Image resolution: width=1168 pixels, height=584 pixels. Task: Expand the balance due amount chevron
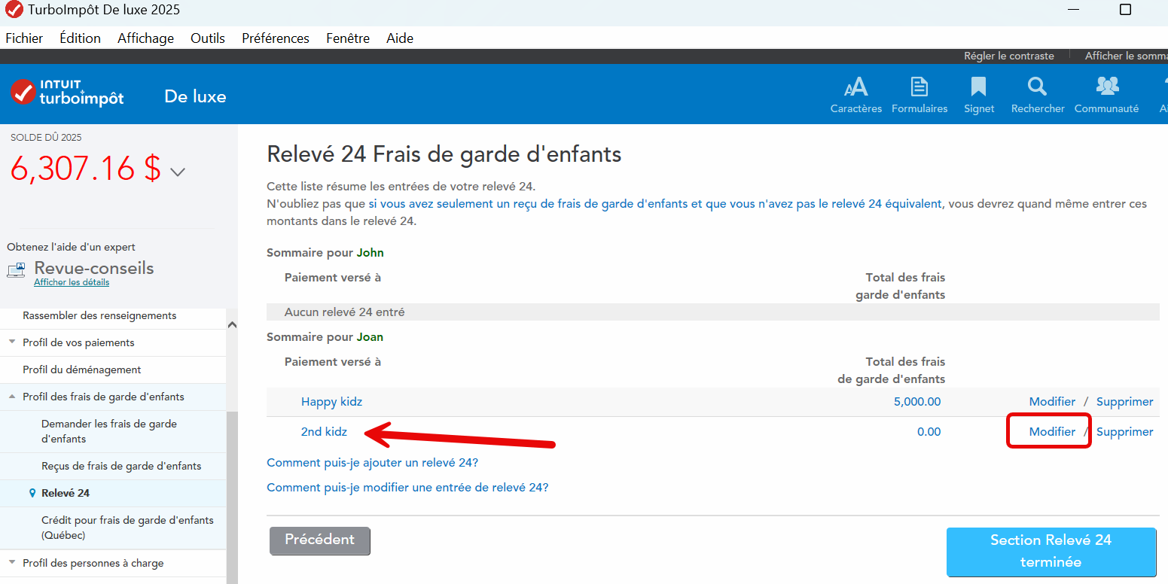(178, 172)
